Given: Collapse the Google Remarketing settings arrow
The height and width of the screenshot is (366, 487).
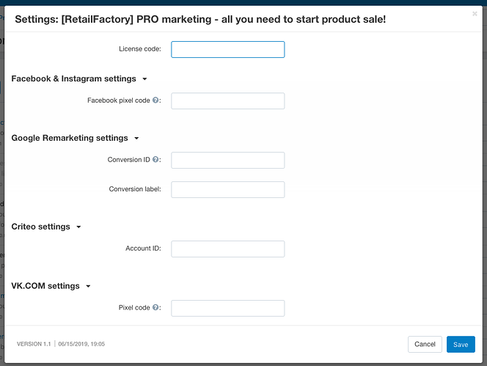Looking at the screenshot, I should (x=136, y=139).
